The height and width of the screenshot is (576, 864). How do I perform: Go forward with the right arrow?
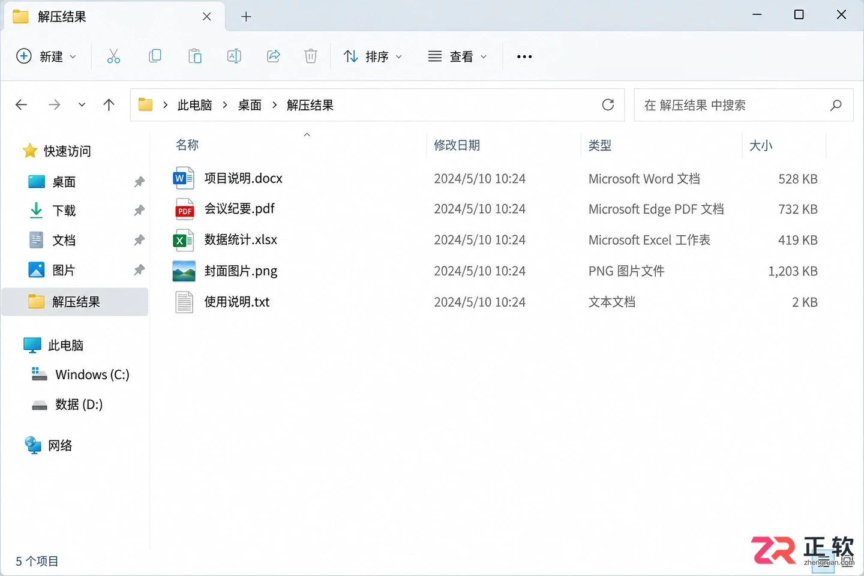pos(55,105)
